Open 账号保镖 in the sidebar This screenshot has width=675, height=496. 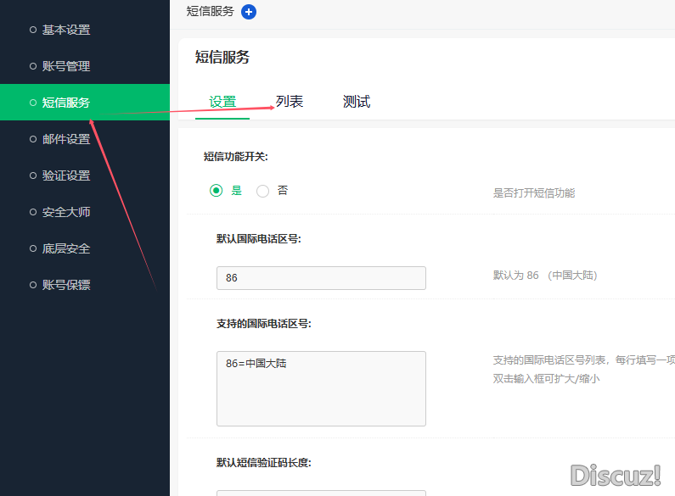(x=66, y=285)
